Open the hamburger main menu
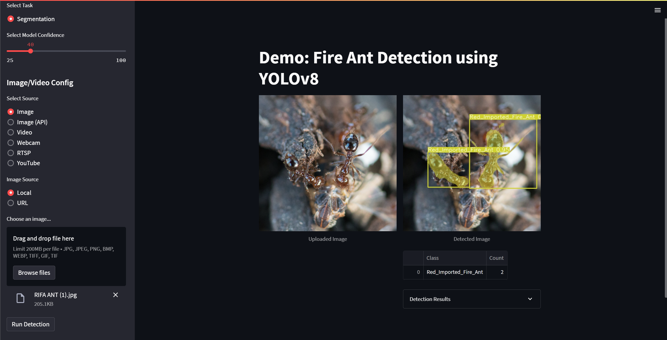Viewport: 667px width, 340px height. 657,10
